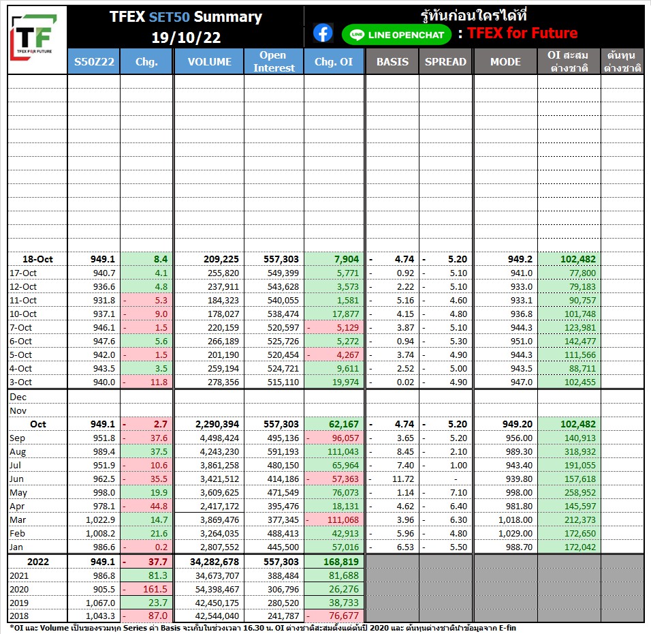Click the '5-Oct' row label
This screenshot has width=651, height=634.
tap(20, 355)
